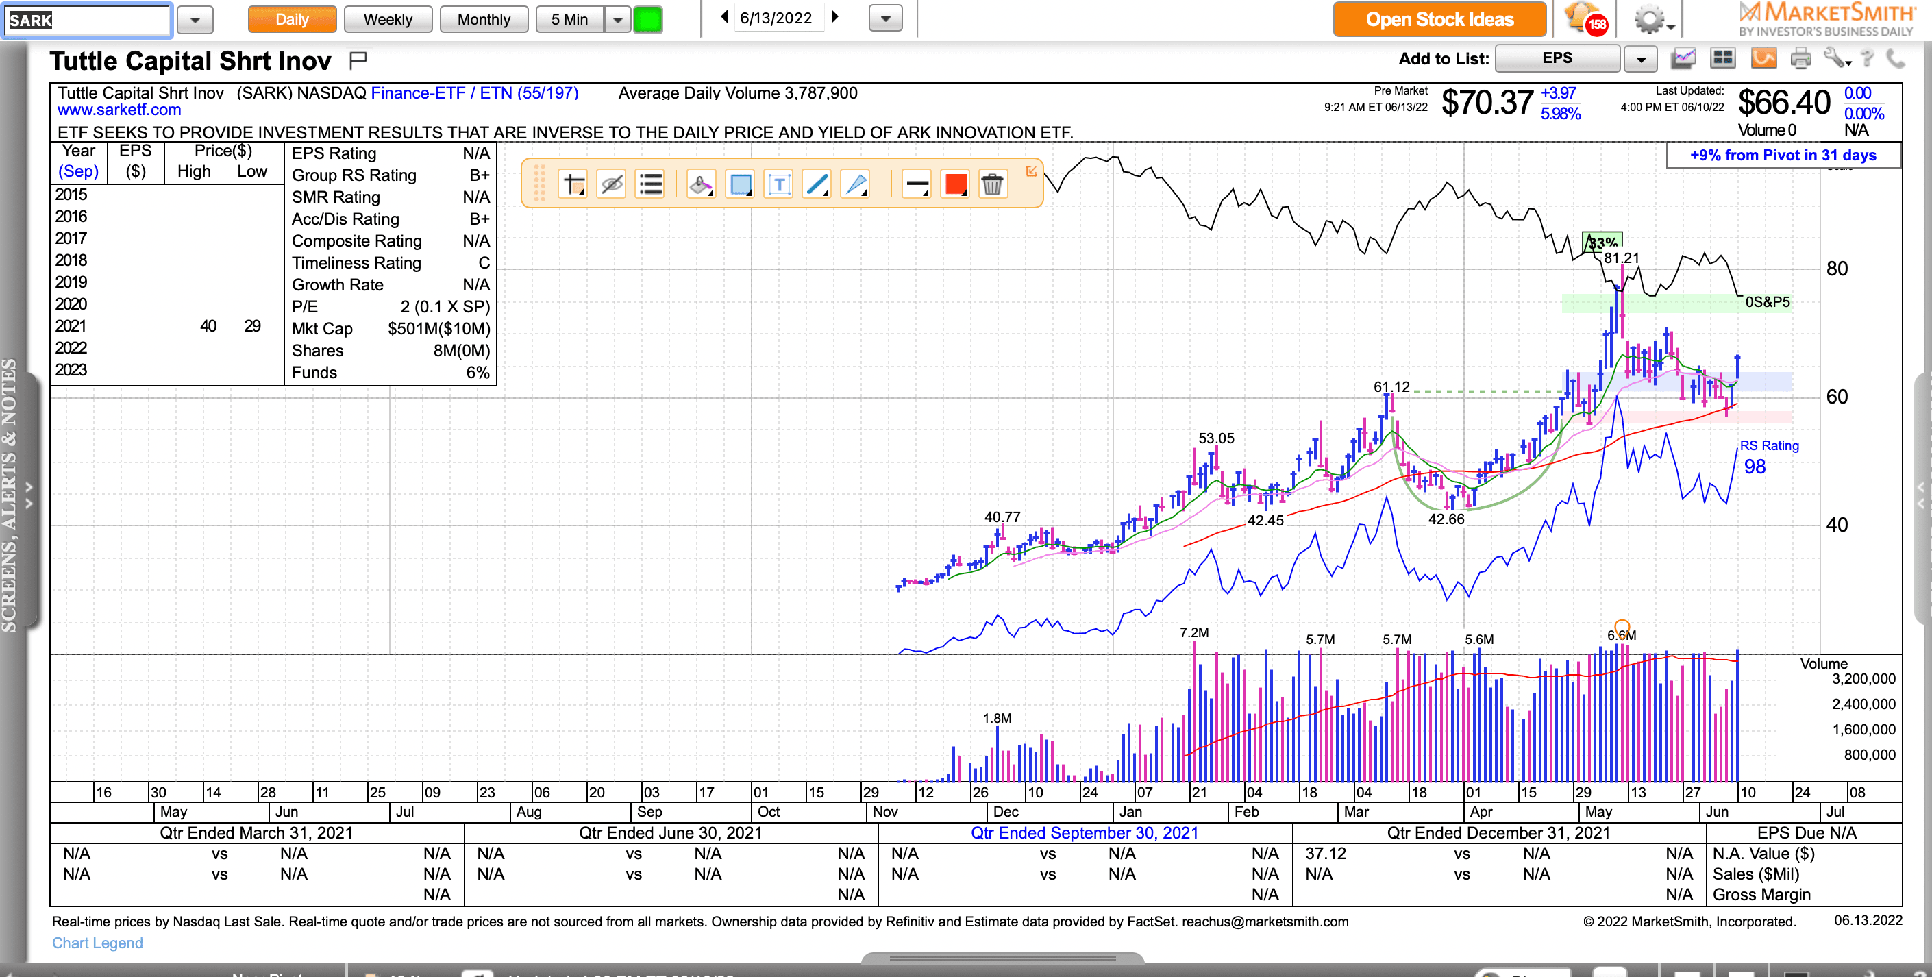
Task: Open www.sarketf.com link
Action: point(119,110)
